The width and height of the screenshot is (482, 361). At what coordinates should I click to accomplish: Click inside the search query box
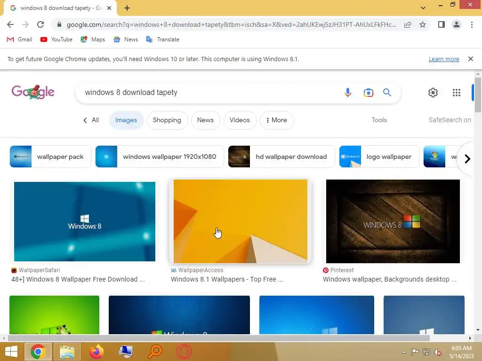(209, 93)
